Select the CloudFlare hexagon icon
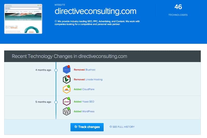 point(67,89)
